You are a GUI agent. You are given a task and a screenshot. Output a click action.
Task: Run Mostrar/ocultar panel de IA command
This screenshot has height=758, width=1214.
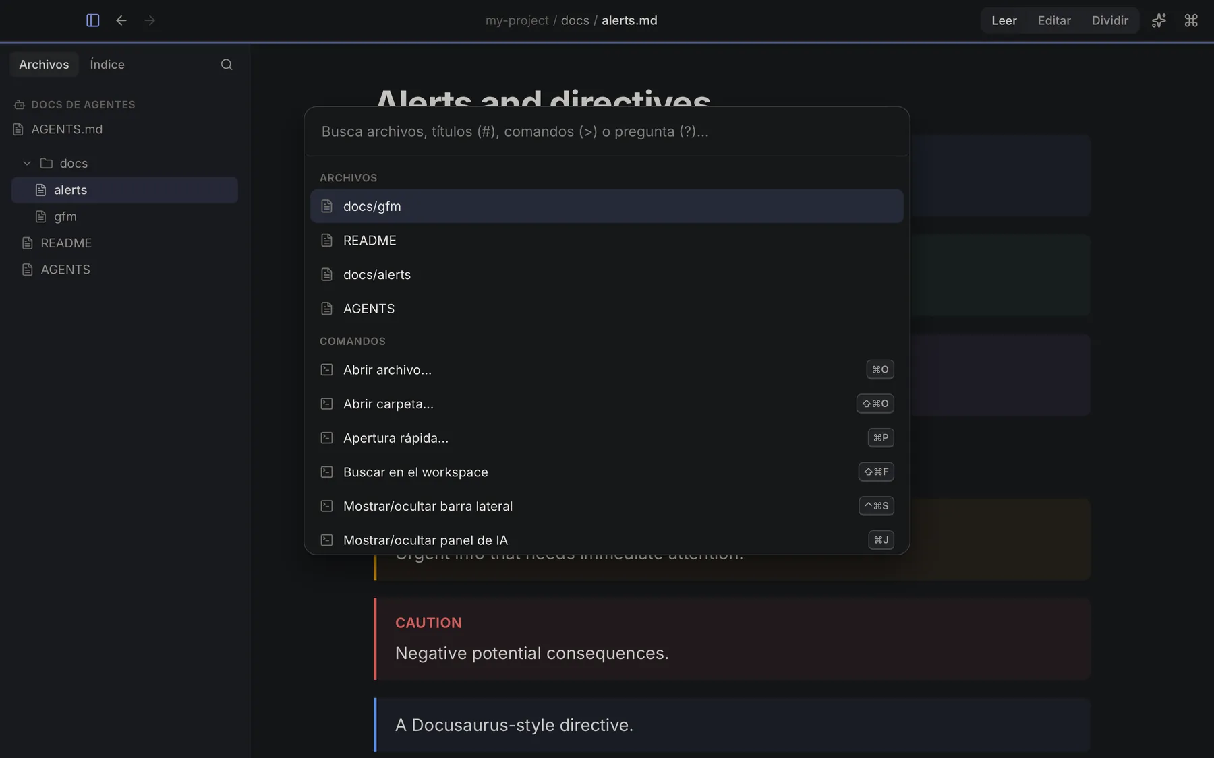606,540
